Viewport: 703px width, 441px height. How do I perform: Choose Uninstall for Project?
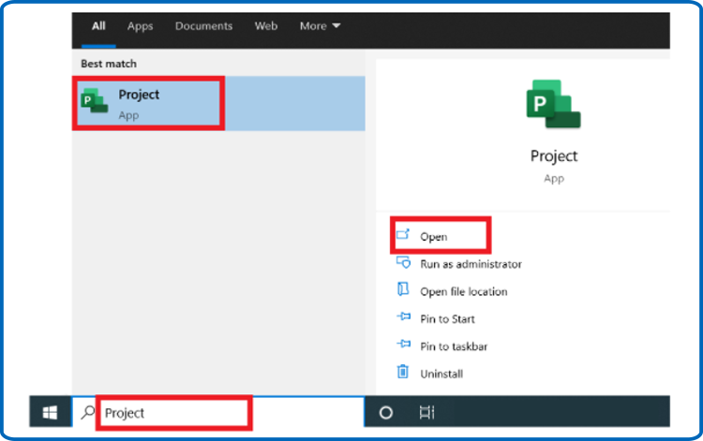click(x=441, y=374)
